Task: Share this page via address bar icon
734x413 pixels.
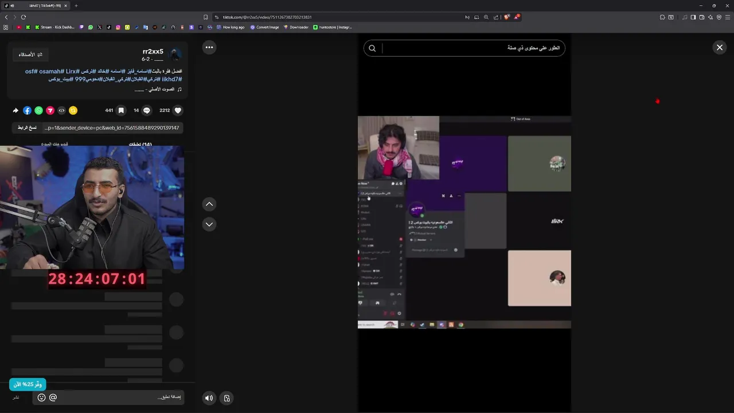Action: click(496, 17)
